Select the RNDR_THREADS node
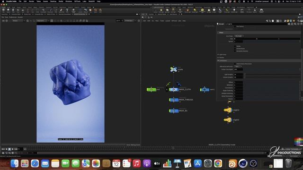Viewport: 303px width, 170px height. 174,100
